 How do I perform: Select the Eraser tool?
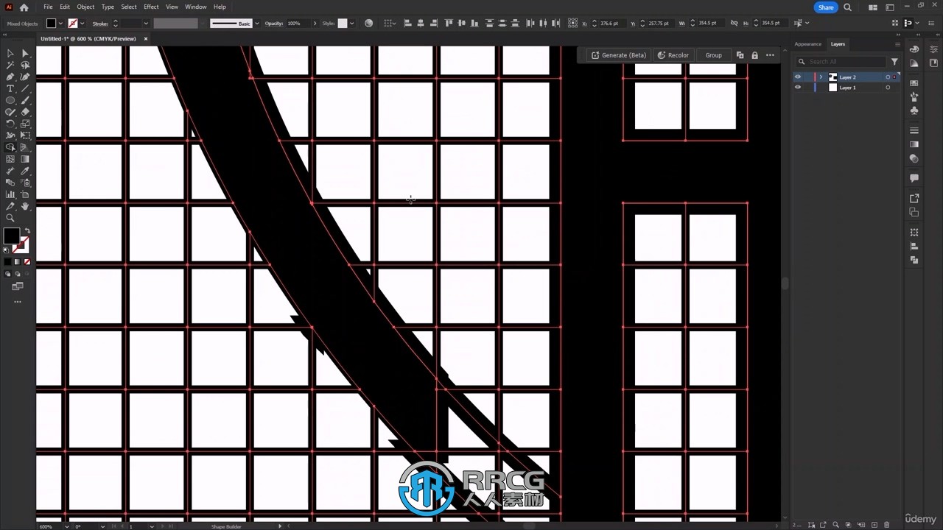coord(25,112)
